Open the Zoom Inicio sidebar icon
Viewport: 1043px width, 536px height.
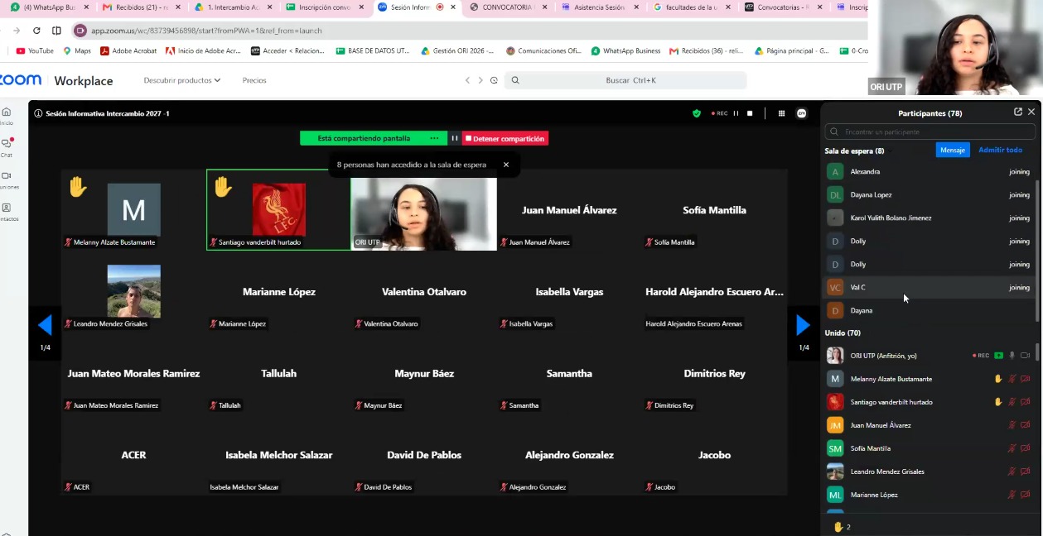tap(7, 112)
